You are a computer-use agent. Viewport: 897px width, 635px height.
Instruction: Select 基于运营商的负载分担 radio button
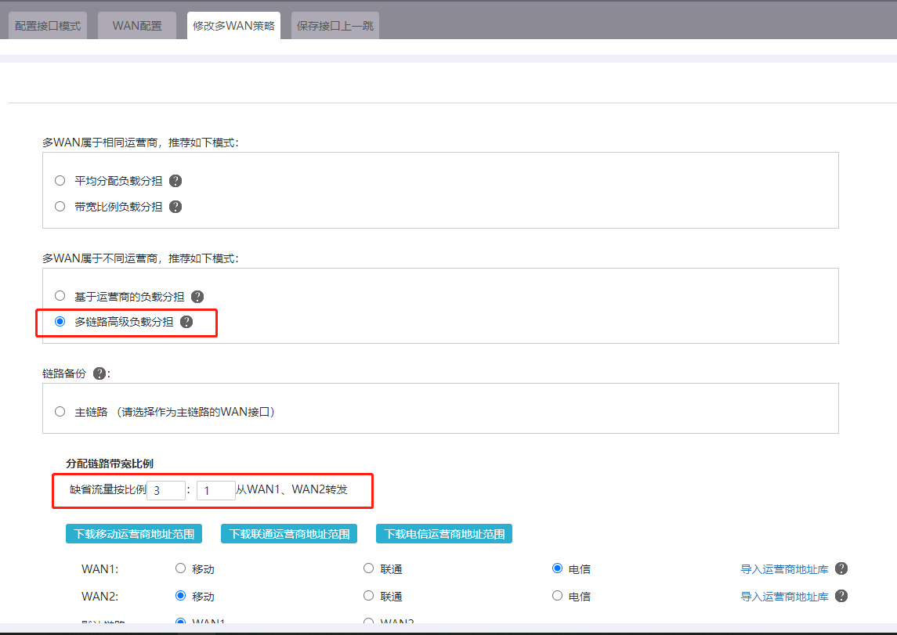click(x=60, y=295)
